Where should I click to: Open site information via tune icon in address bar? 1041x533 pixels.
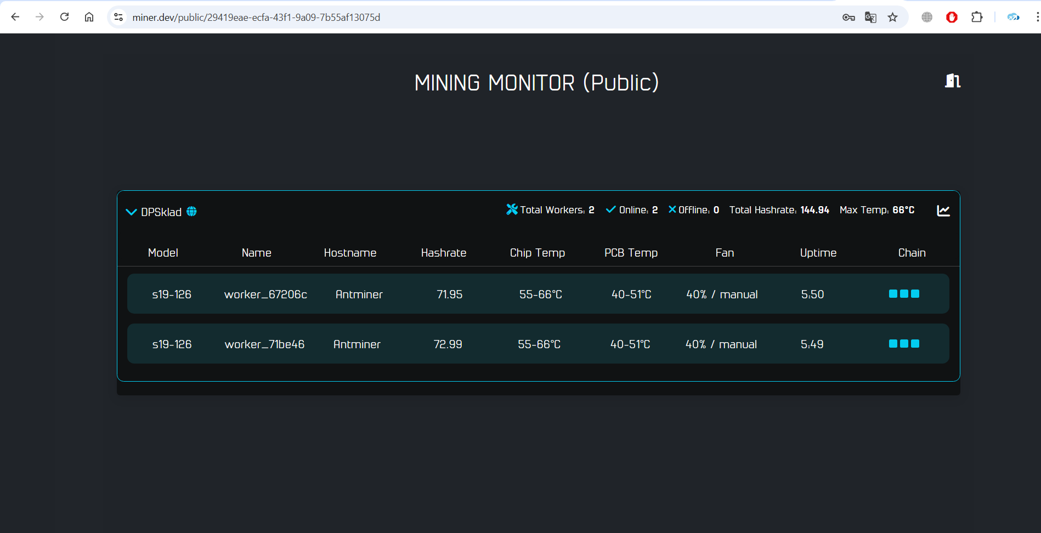click(x=117, y=17)
